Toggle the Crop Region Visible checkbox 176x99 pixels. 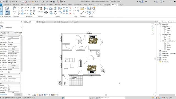9,88
